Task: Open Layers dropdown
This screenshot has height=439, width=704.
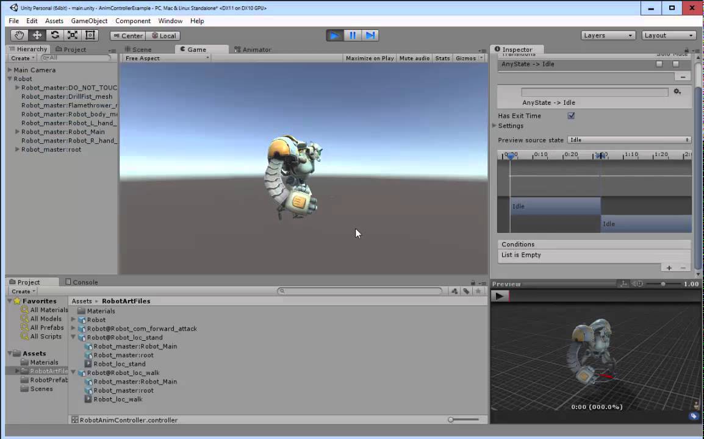Action: pos(608,35)
